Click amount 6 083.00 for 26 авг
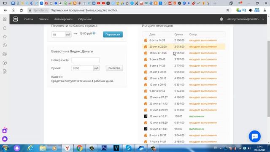 (179, 72)
